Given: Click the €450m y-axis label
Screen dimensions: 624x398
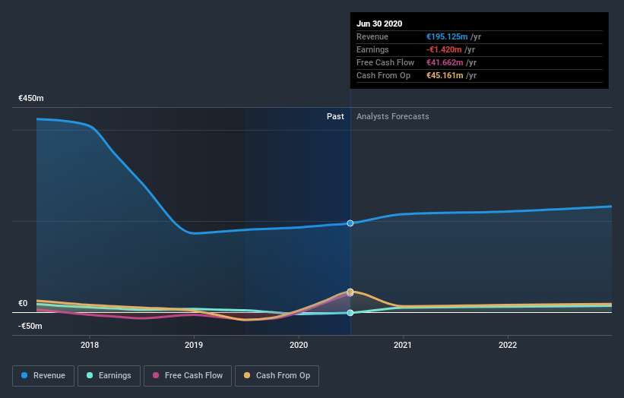Looking at the screenshot, I should (x=31, y=98).
